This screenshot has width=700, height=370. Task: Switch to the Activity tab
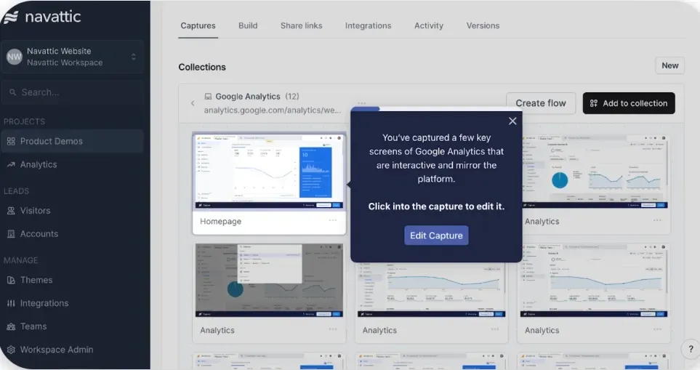point(429,25)
